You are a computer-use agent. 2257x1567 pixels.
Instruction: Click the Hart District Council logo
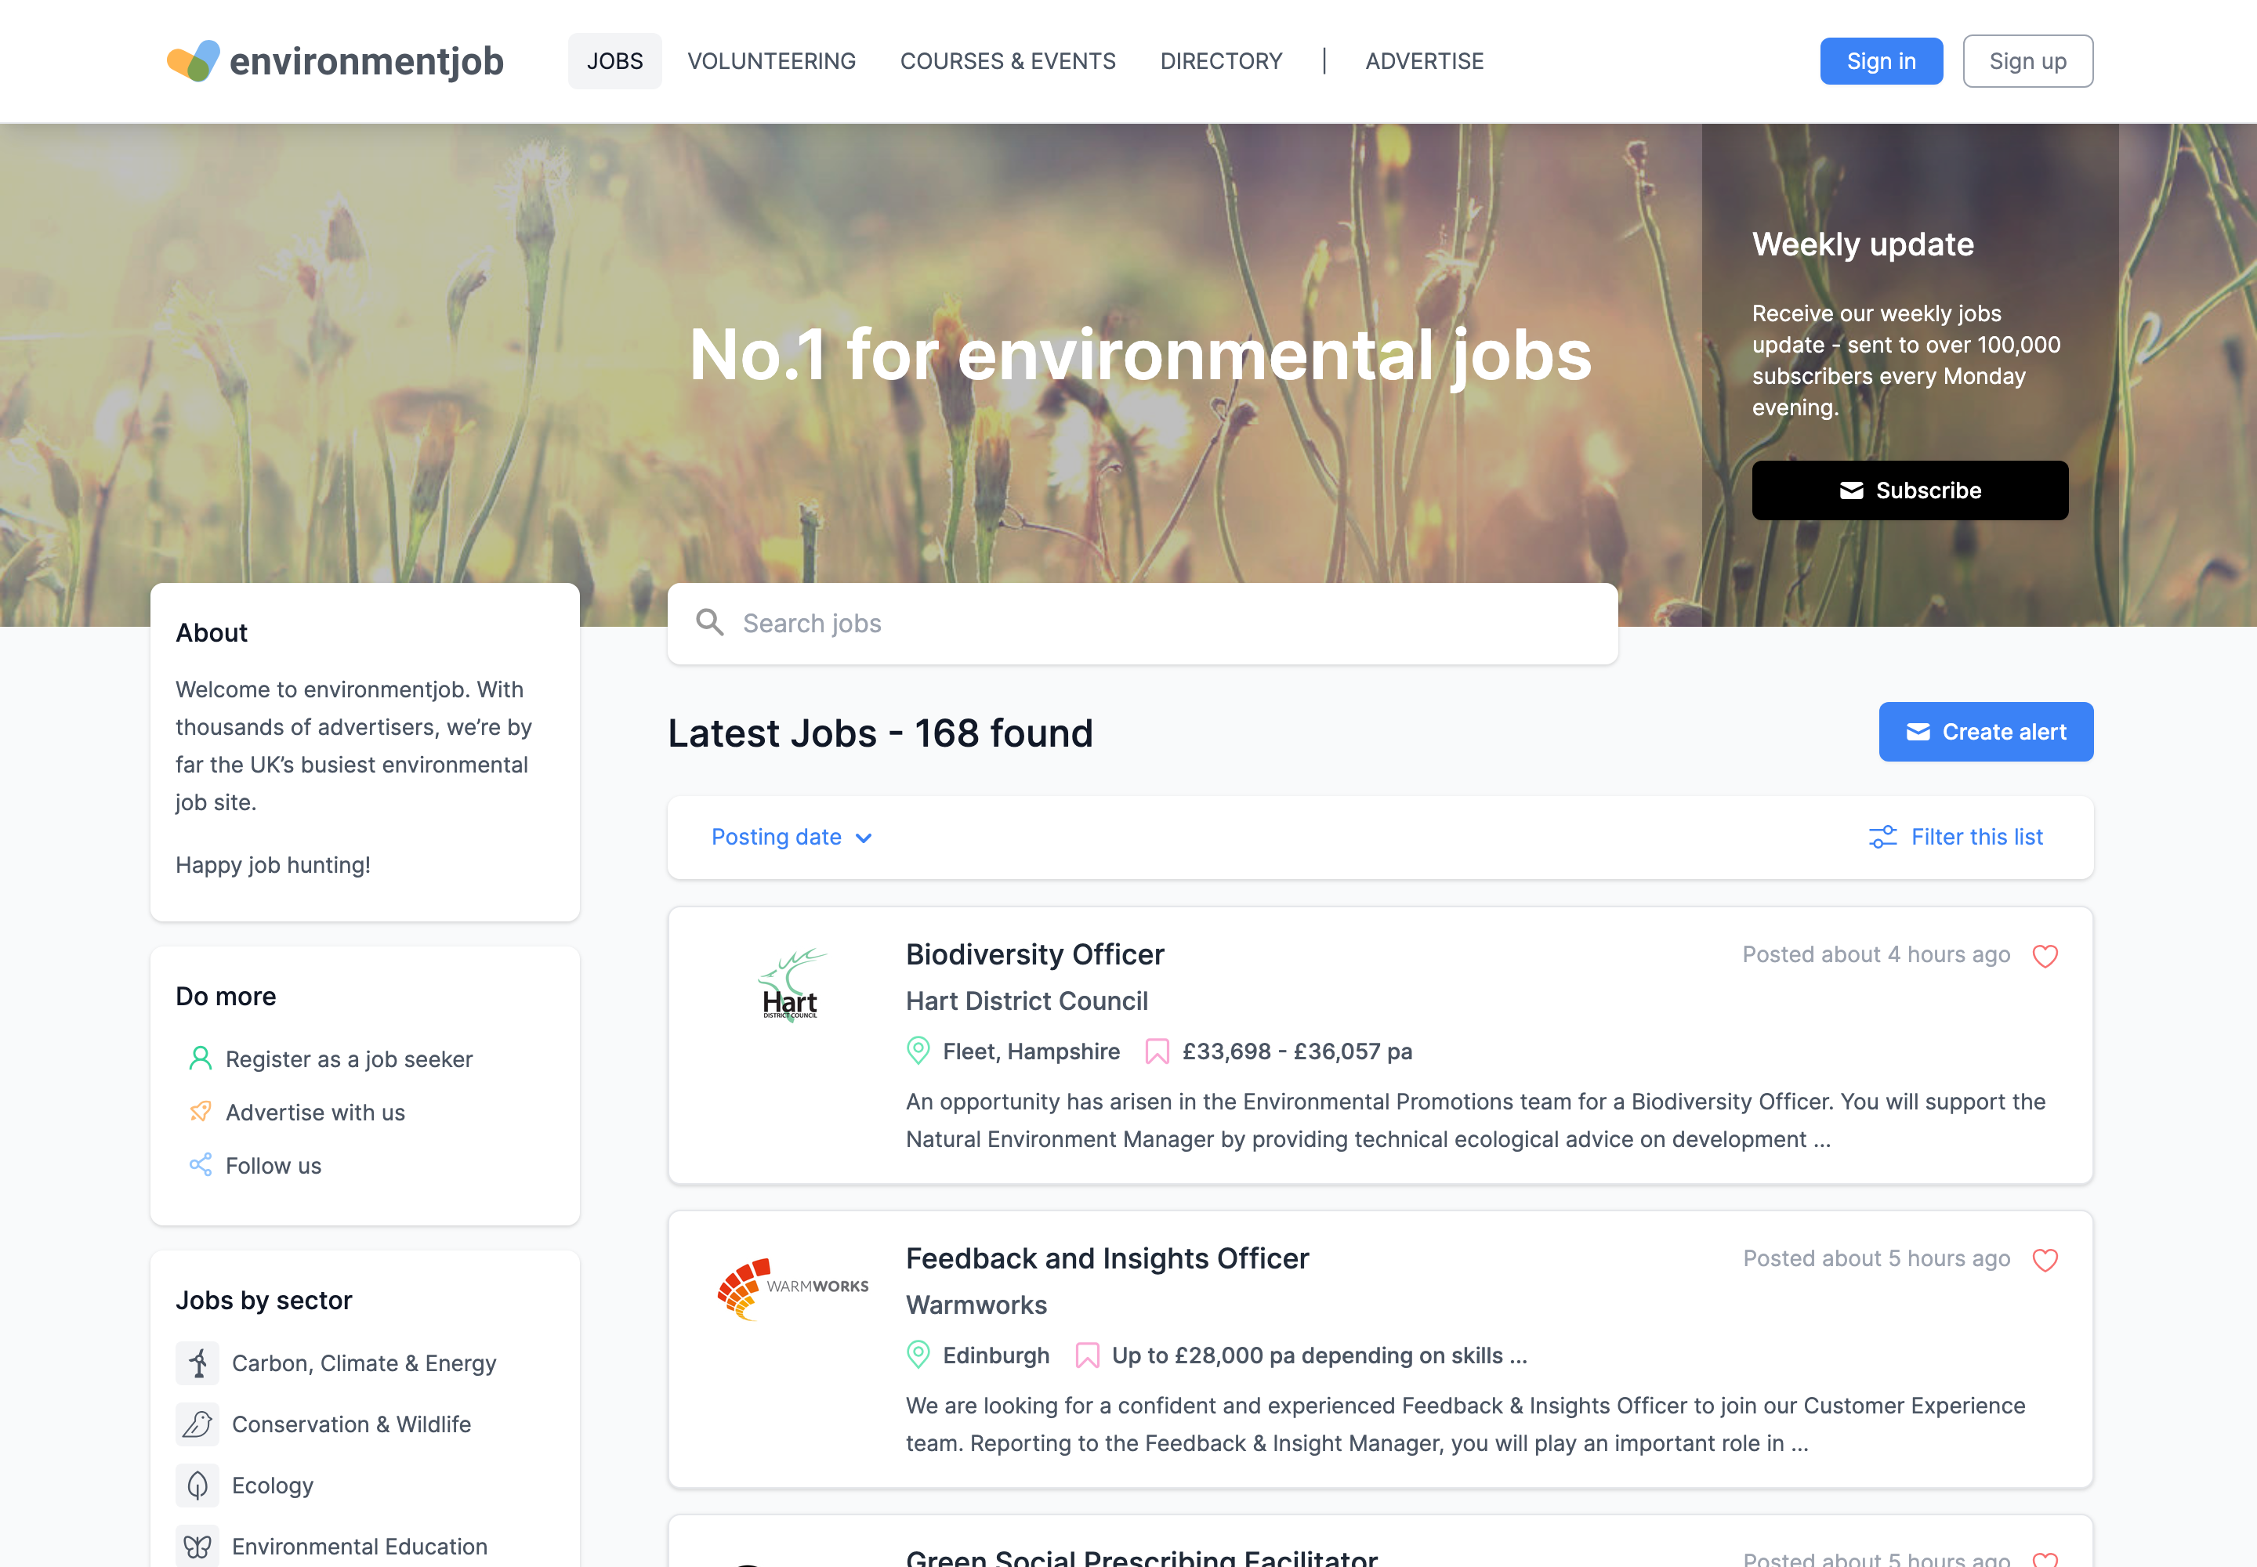pyautogui.click(x=791, y=985)
